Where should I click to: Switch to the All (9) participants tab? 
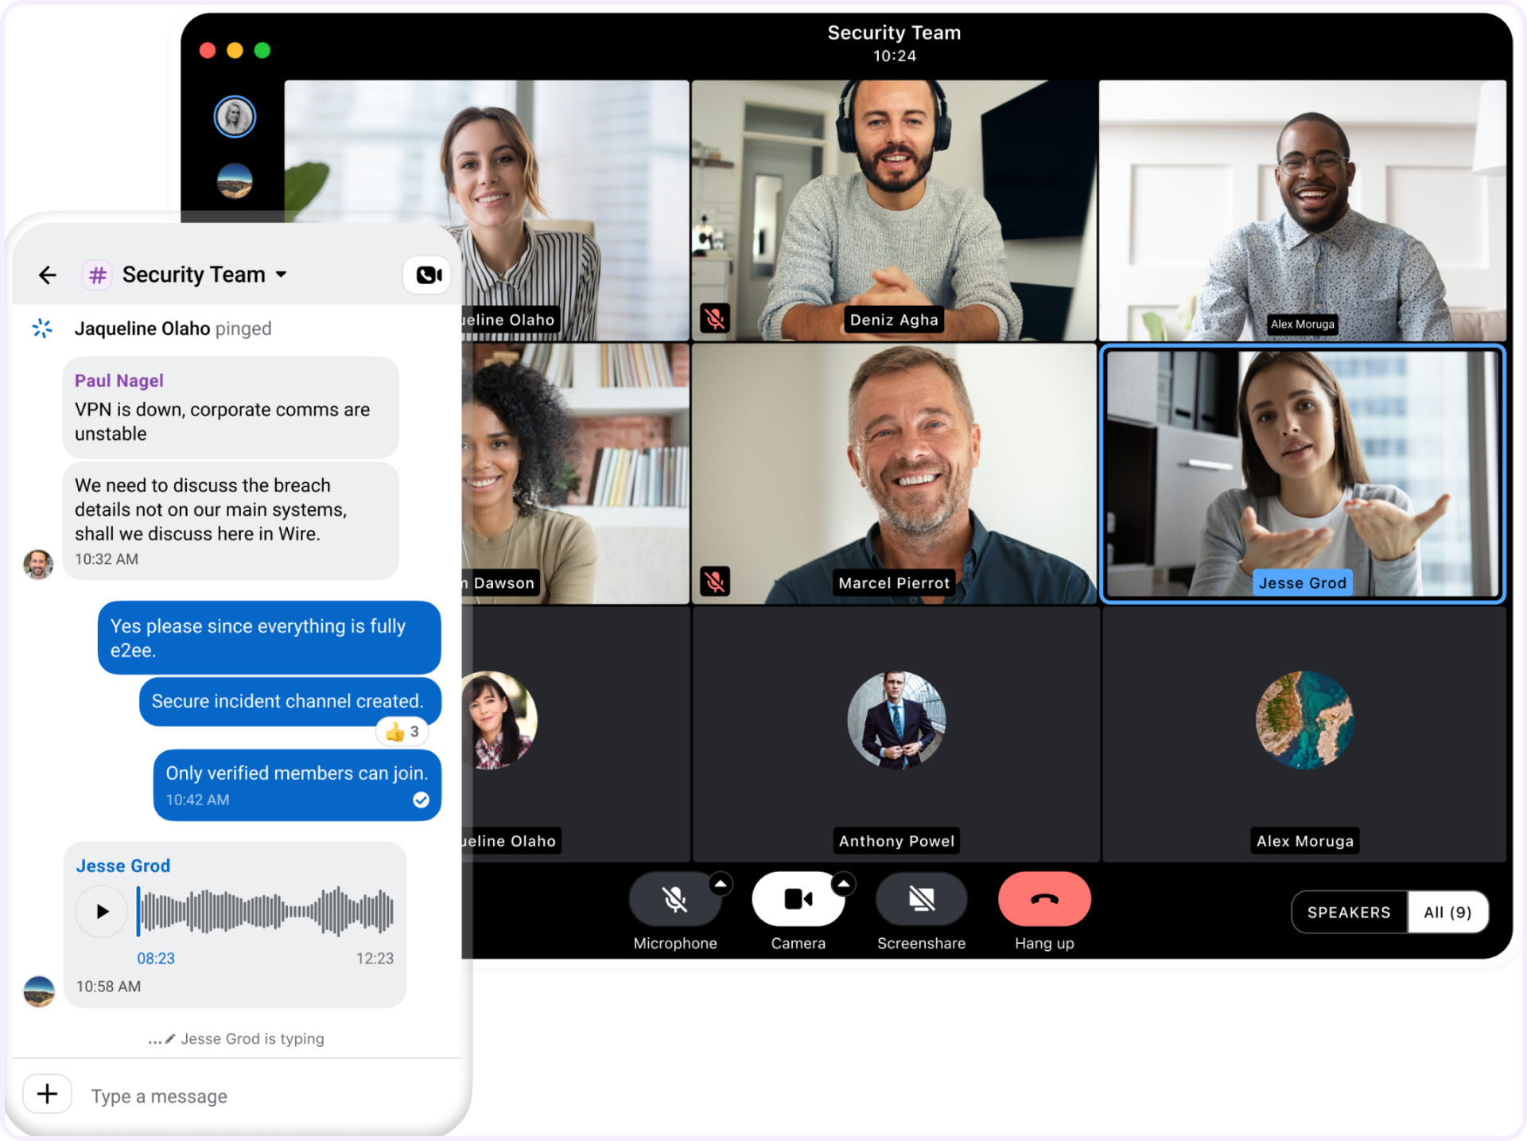tap(1447, 913)
